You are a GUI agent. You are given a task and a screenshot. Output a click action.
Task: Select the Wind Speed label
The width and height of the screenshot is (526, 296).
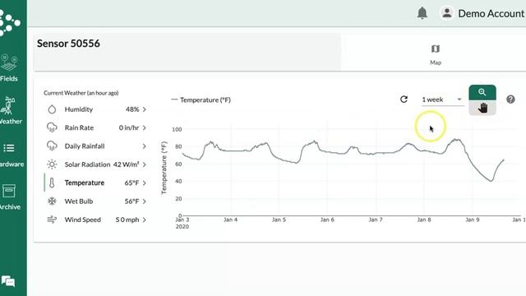[x=82, y=220]
